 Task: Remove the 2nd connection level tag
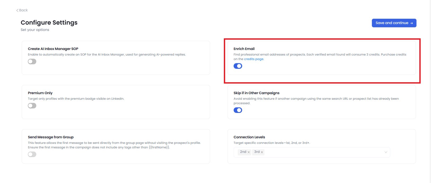point(248,152)
